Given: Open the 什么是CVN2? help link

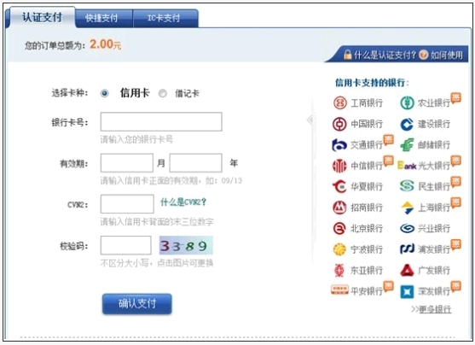Looking at the screenshot, I should (183, 202).
